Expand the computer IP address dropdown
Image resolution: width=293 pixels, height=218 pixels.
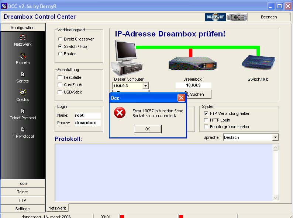[145, 86]
